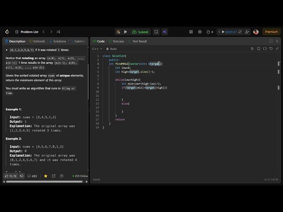Select the Code tab
The height and width of the screenshot is (212, 283).
coord(99,41)
